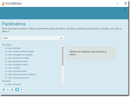Open 'Login: Saudação de tarde' parameter

tap(17, 65)
